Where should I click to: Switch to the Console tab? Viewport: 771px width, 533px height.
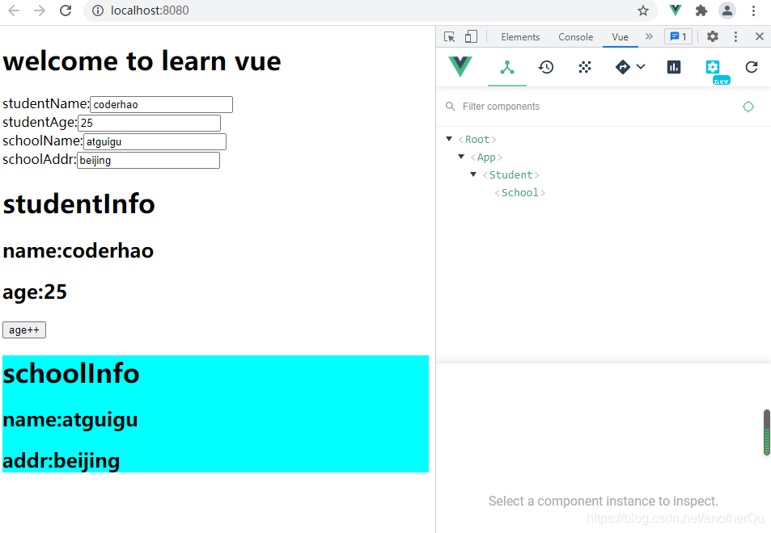[x=575, y=37]
